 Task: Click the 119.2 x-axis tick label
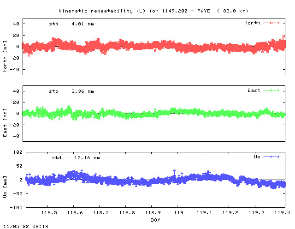[230, 212]
